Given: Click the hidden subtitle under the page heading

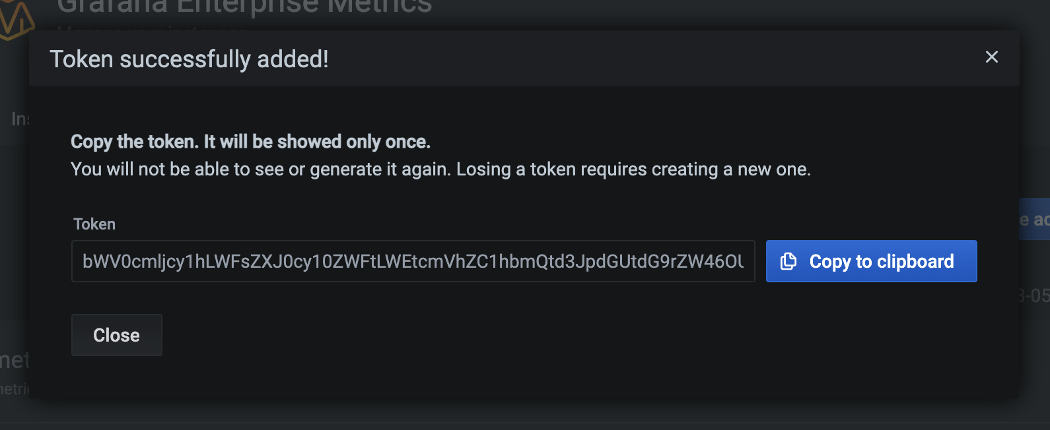Looking at the screenshot, I should pos(152,28).
